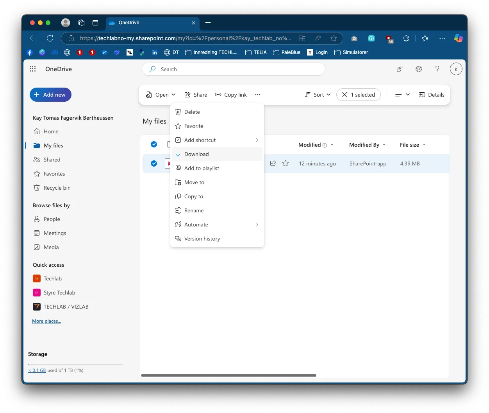Screen dimensions: 489x413
Task: Choose Add to playlist from the menu
Action: point(217,168)
